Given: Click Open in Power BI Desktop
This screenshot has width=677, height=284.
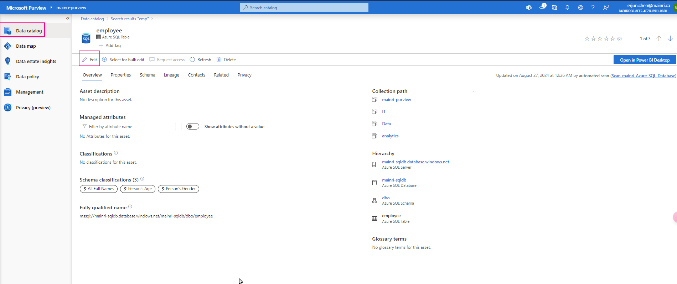Looking at the screenshot, I should (645, 60).
